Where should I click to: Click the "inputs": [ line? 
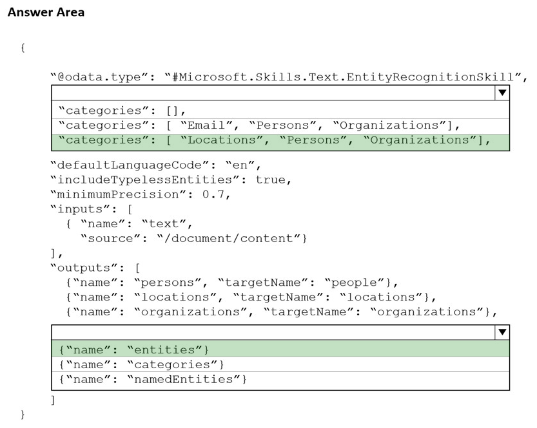[x=92, y=209]
